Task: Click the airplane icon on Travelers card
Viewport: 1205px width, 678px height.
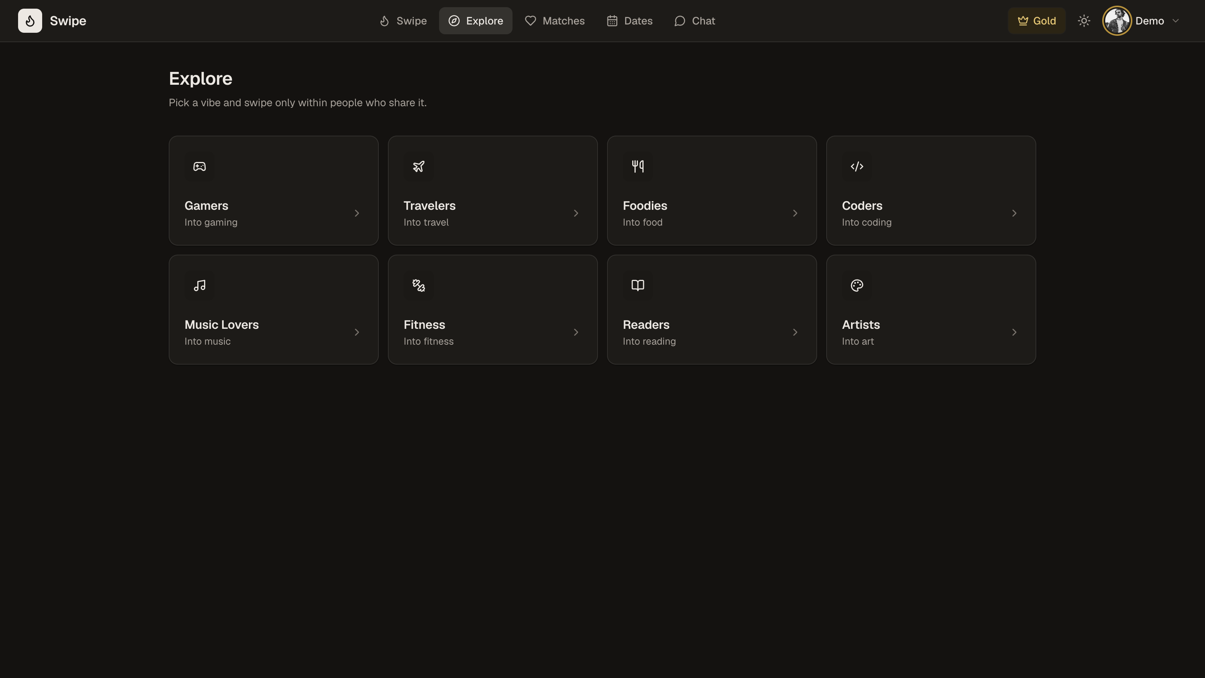Action: [419, 166]
